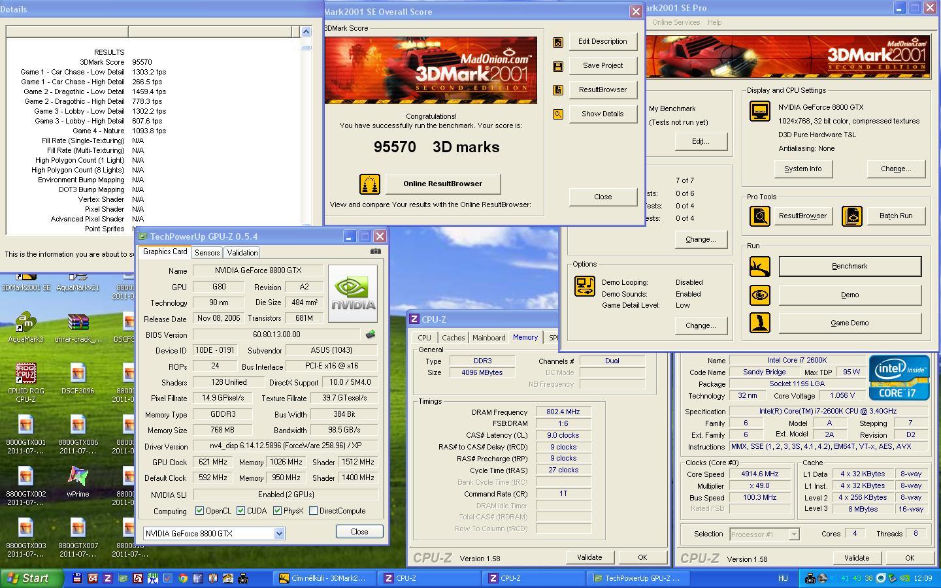Click the Benchmark button in 3DMark Pro
The height and width of the screenshot is (588, 941).
850,267
